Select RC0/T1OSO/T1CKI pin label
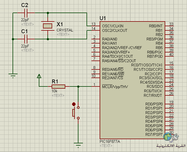 [147, 65]
